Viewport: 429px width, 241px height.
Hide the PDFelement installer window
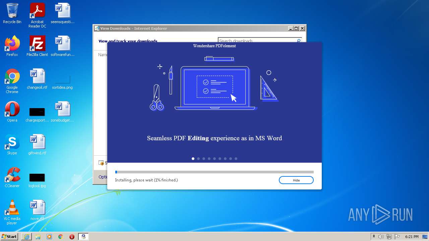click(296, 180)
